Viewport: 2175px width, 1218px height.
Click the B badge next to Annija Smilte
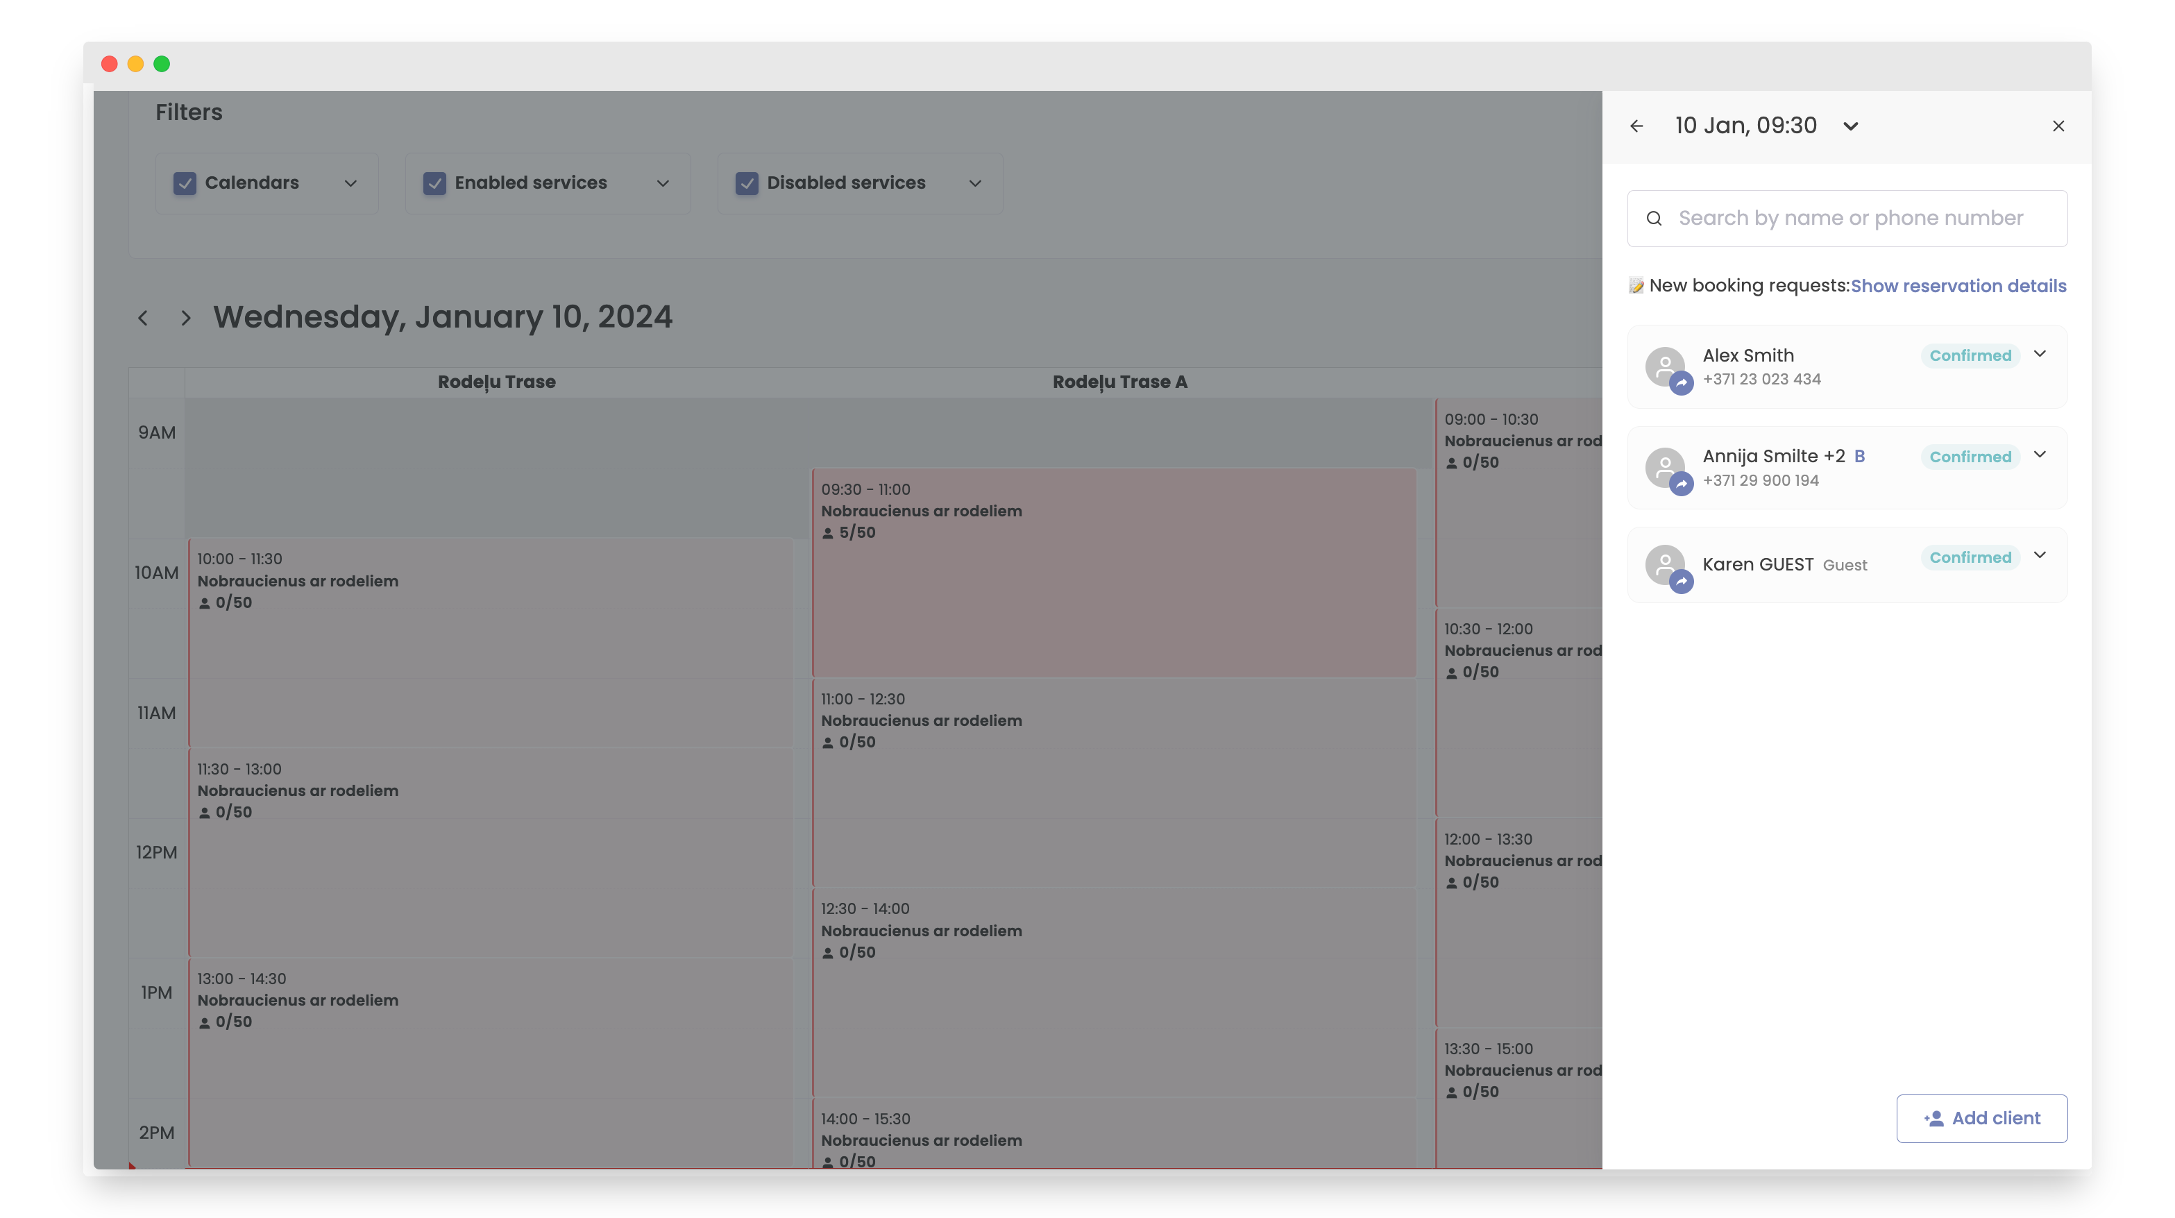[x=1859, y=457]
